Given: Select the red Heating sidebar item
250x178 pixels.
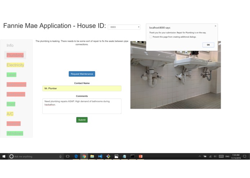Looking at the screenshot, I should (14, 124).
